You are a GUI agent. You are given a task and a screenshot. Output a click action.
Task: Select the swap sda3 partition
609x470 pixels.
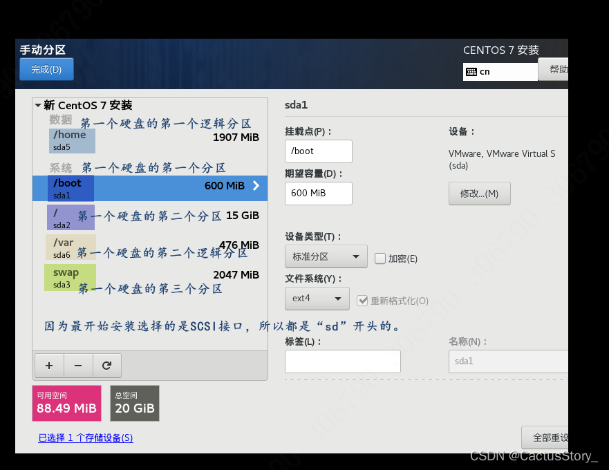(150, 277)
